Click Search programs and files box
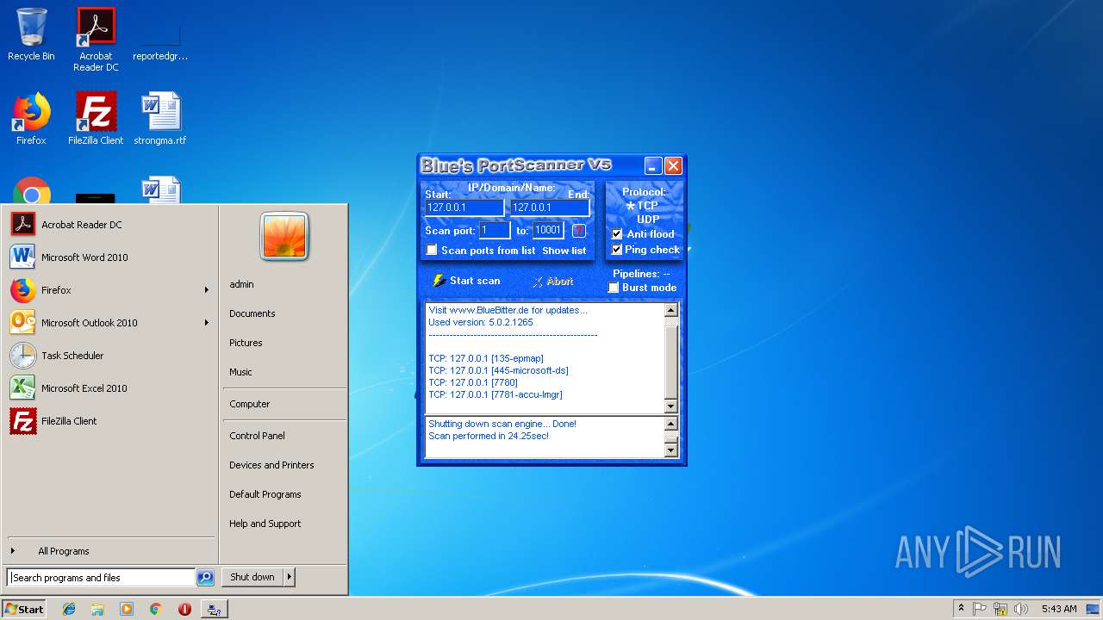The image size is (1103, 620). tap(101, 578)
